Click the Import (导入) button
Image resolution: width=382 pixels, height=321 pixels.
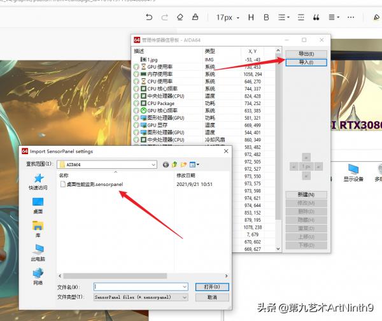click(305, 62)
